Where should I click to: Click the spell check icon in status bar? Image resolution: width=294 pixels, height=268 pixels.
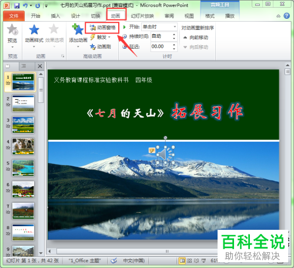tap(113, 260)
